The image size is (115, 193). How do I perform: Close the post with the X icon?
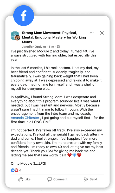click(102, 33)
